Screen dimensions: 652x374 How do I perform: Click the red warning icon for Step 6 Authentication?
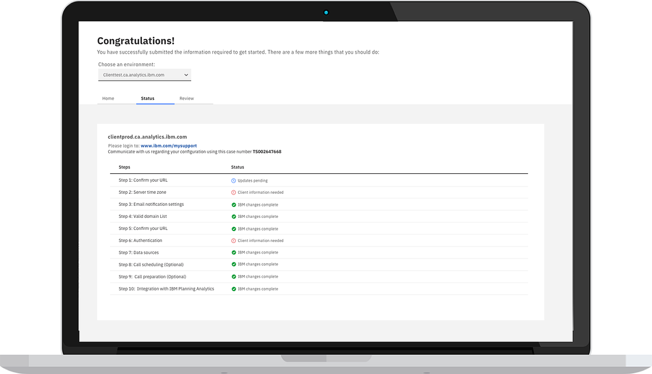(x=234, y=241)
